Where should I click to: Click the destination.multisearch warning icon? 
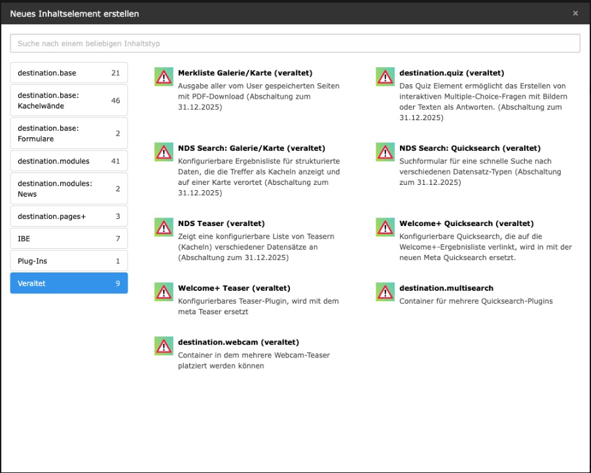385,291
